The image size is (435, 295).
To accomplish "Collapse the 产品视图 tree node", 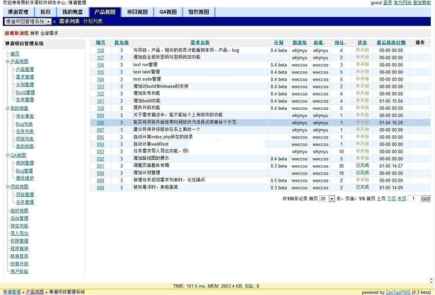I will click(8, 61).
